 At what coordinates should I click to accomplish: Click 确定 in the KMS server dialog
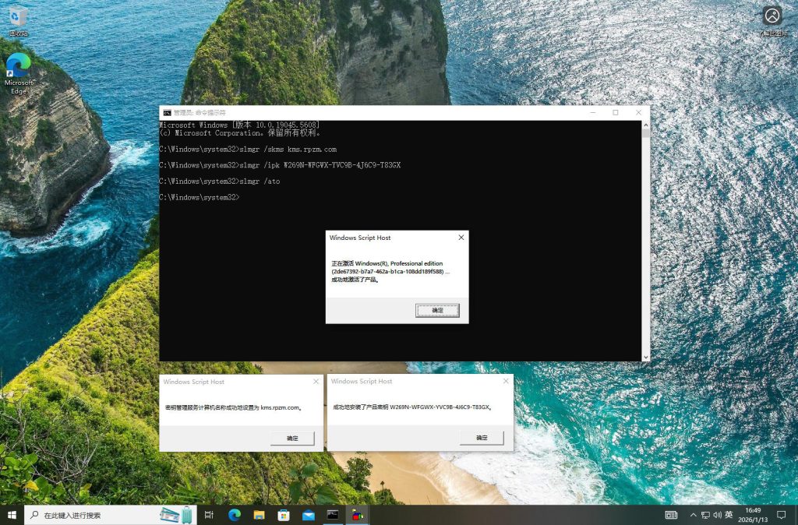click(292, 439)
